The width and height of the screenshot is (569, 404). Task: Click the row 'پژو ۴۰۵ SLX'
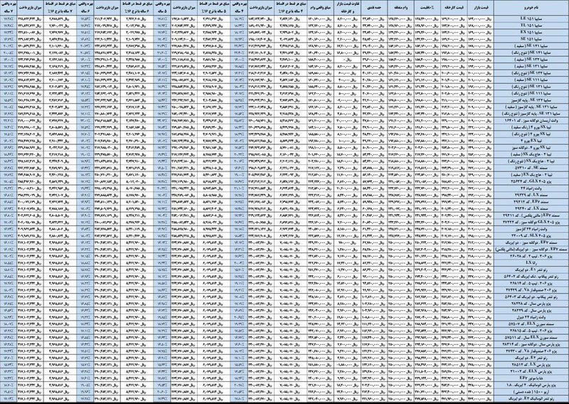531,236
